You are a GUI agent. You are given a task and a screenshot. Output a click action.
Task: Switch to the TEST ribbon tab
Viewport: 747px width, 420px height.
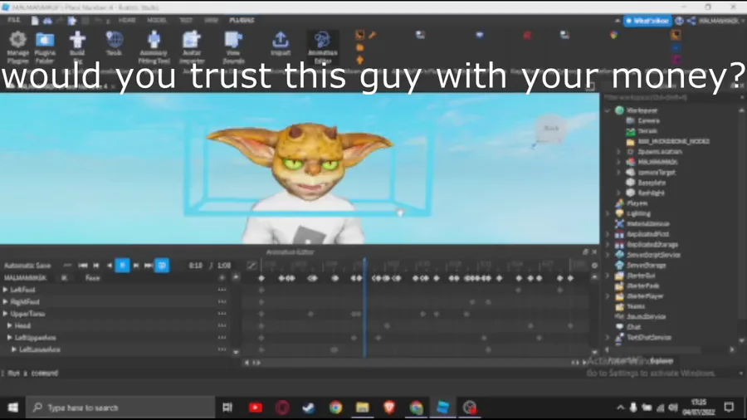[x=186, y=20]
